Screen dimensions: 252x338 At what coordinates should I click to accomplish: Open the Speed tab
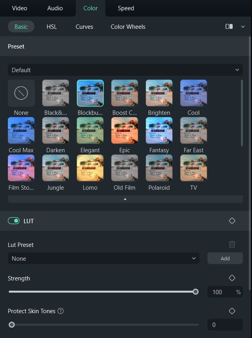126,8
